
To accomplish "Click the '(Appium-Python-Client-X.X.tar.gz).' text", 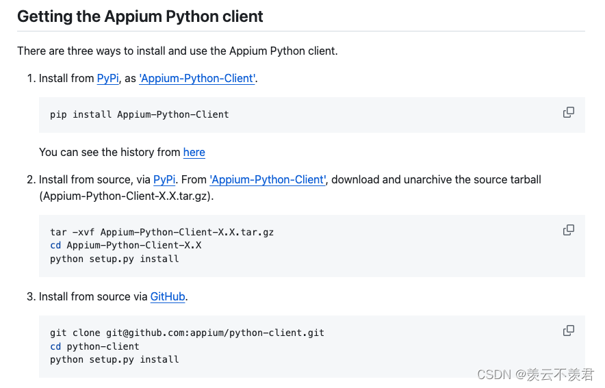I will point(126,196).
